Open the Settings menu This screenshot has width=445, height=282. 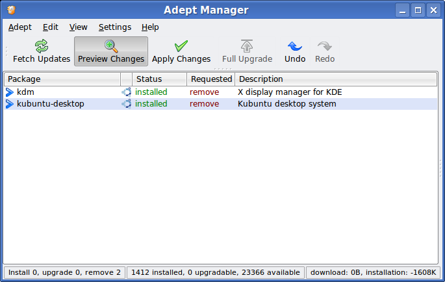115,27
